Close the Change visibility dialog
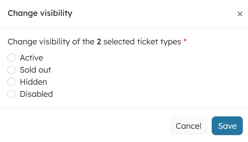The image size is (248, 142). pos(240,14)
